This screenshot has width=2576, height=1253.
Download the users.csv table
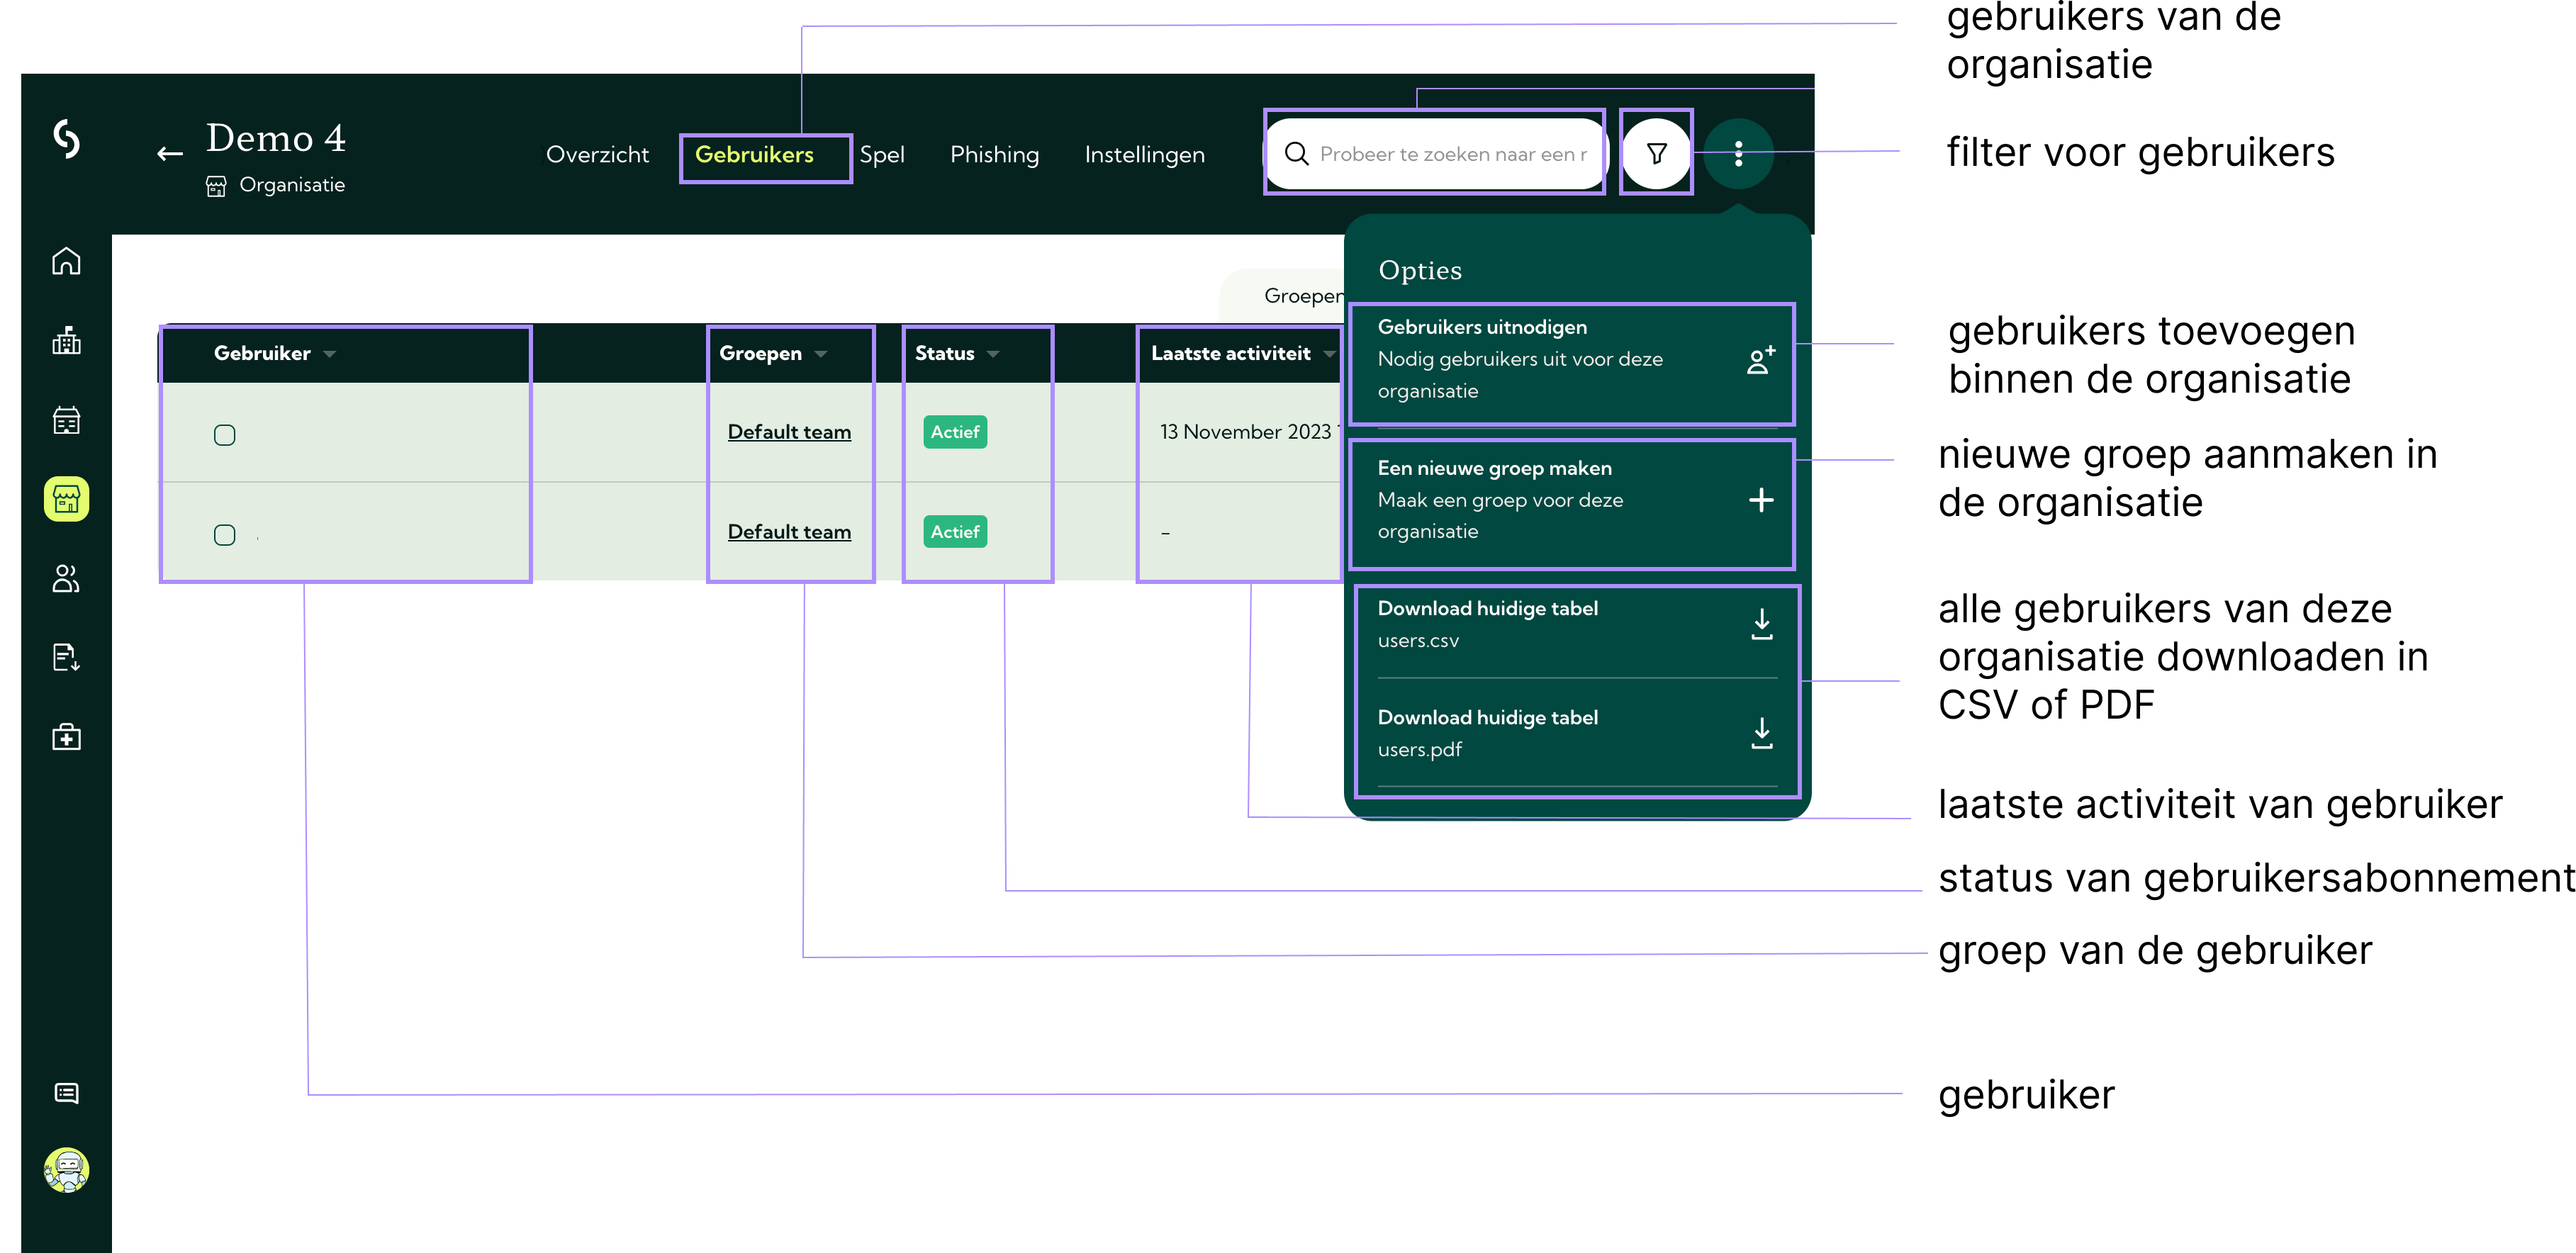point(1570,624)
